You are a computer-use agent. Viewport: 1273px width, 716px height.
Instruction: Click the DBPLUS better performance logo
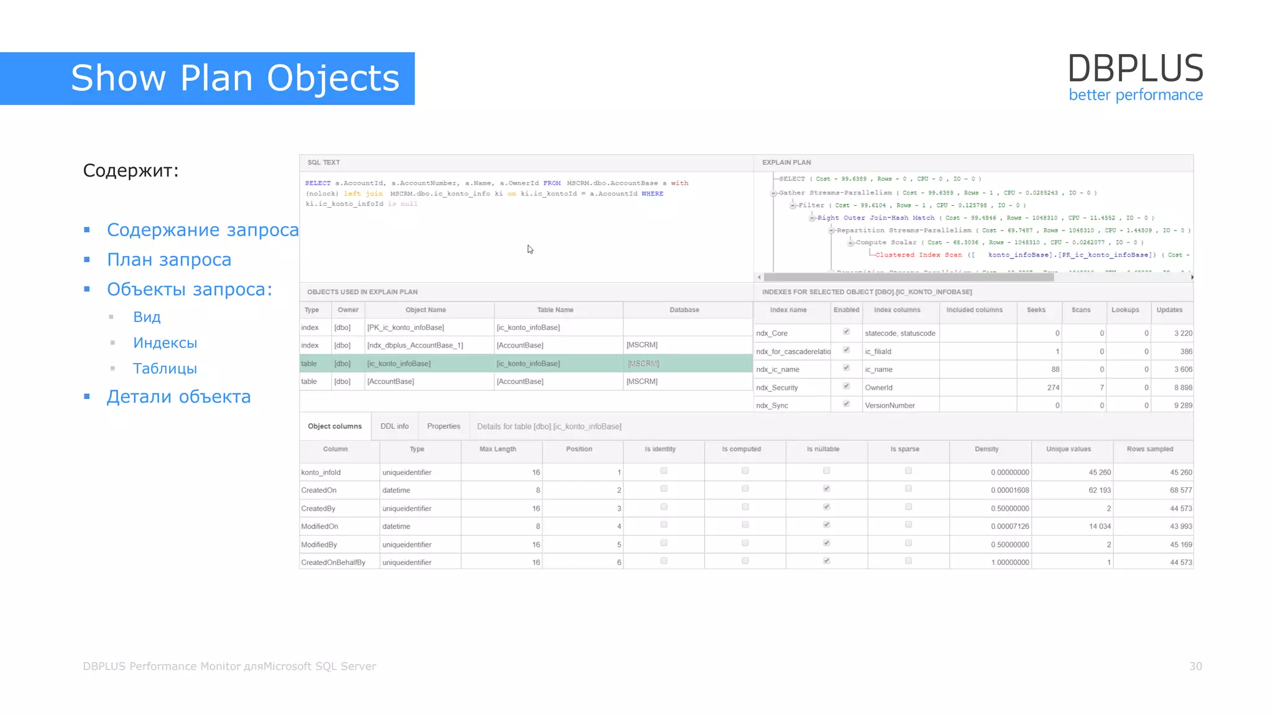coord(1136,77)
